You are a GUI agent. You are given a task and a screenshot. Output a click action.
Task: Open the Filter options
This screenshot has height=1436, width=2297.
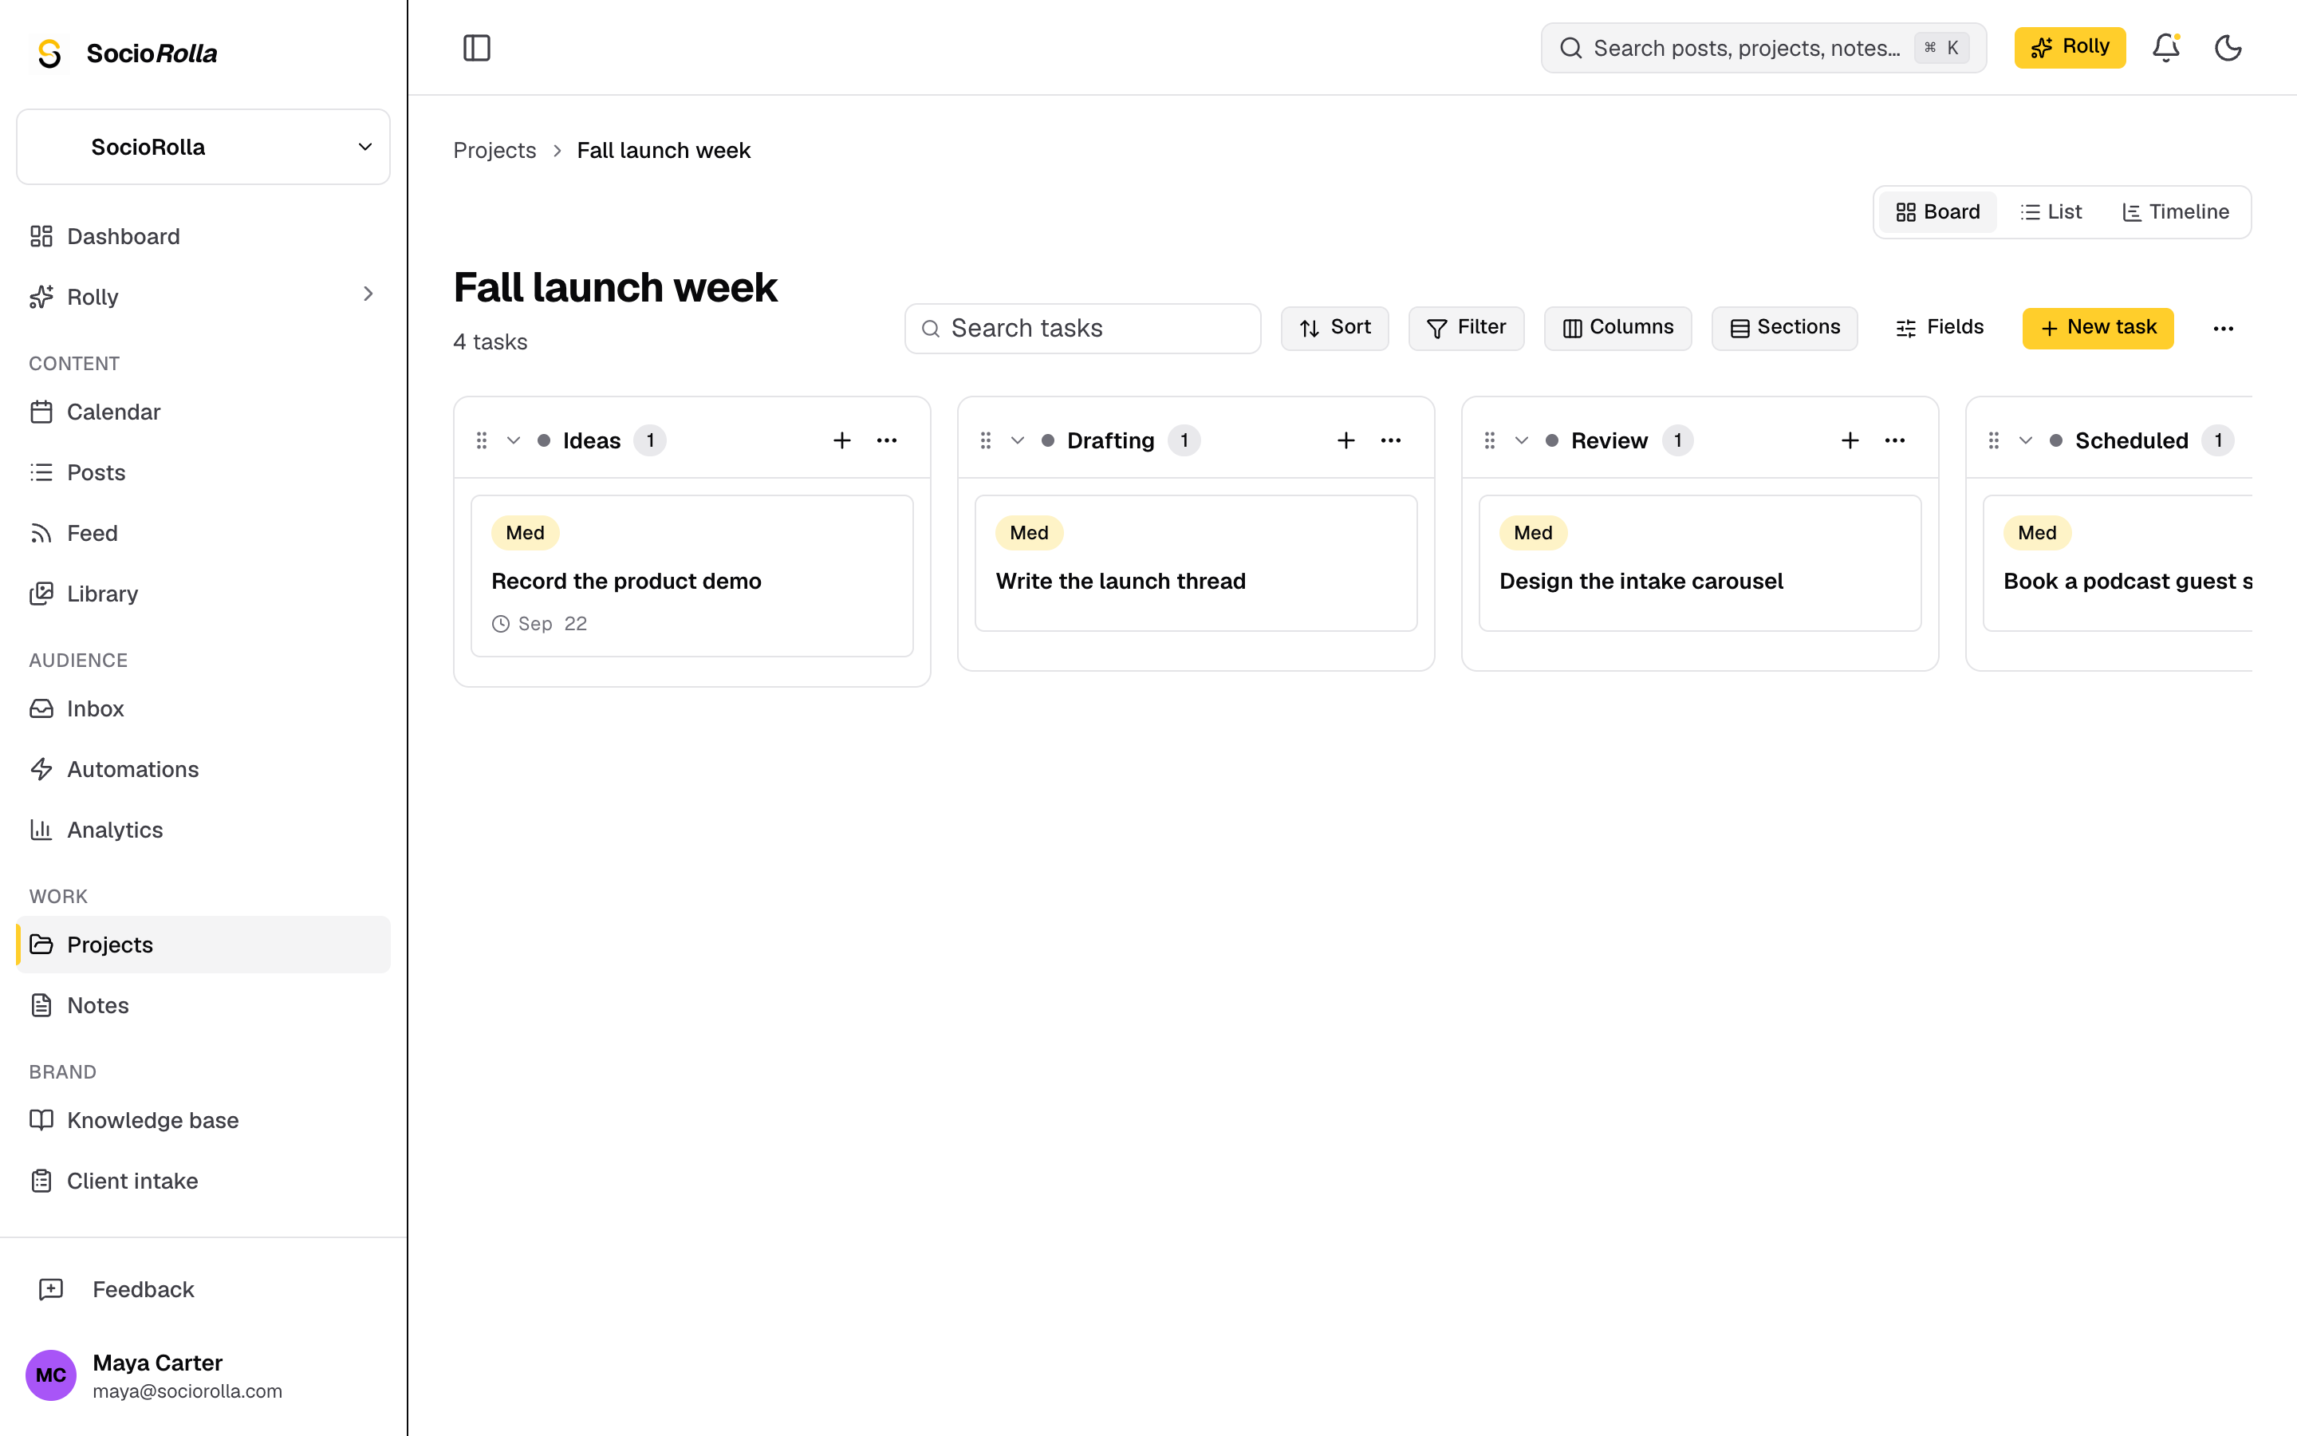point(1465,329)
